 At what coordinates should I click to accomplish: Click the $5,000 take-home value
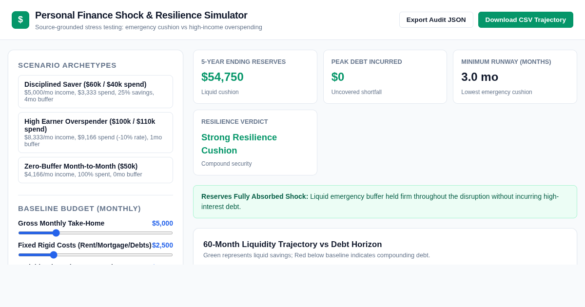(x=162, y=223)
